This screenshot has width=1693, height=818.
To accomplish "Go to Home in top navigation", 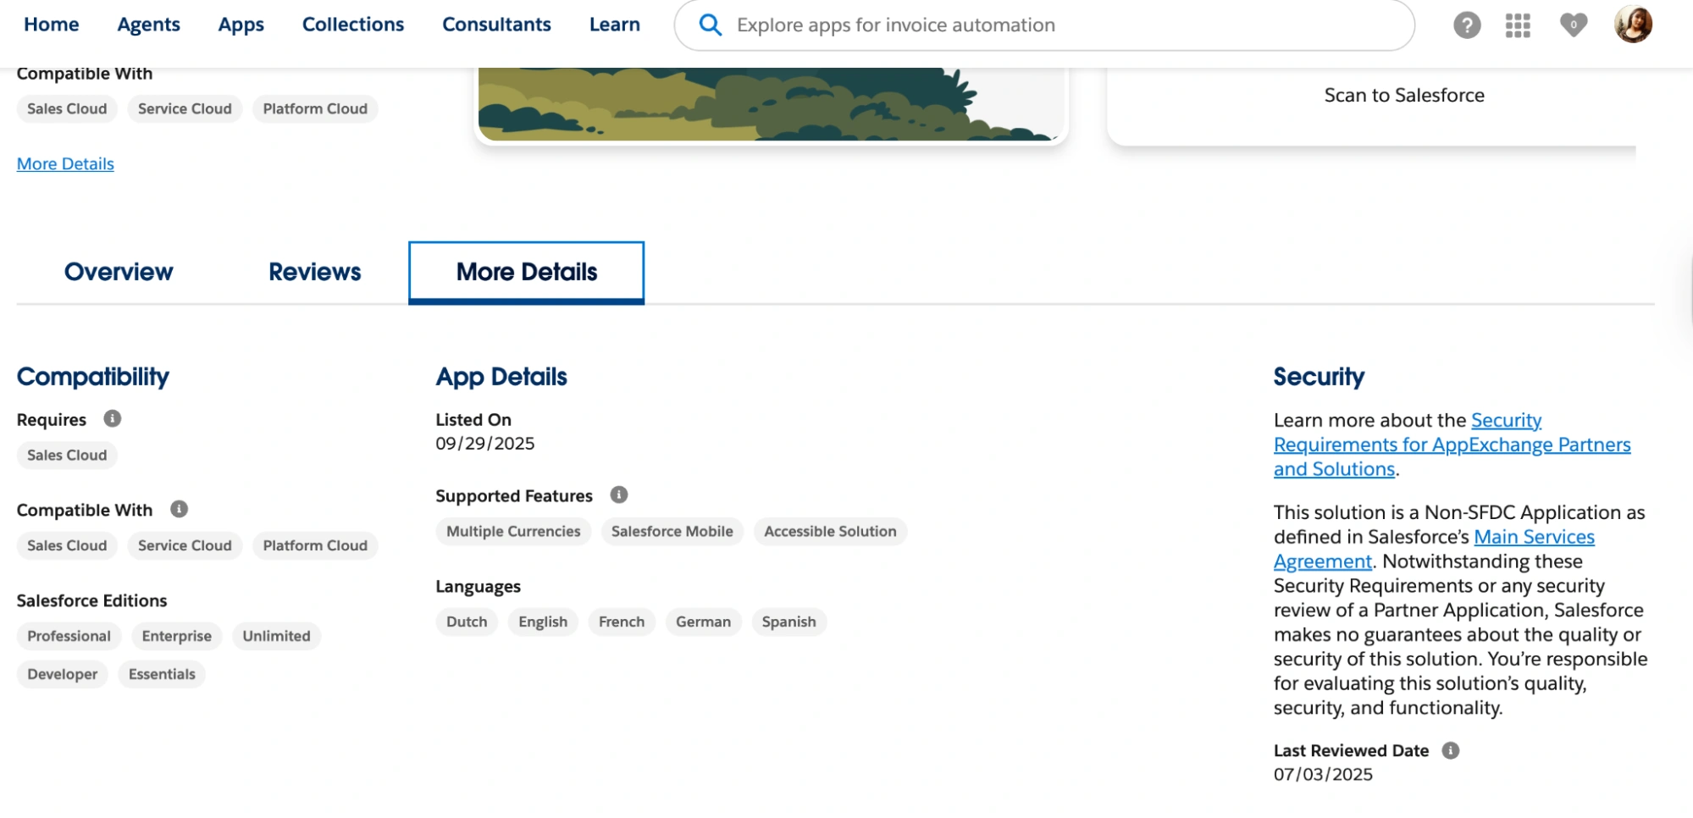I will tap(52, 25).
